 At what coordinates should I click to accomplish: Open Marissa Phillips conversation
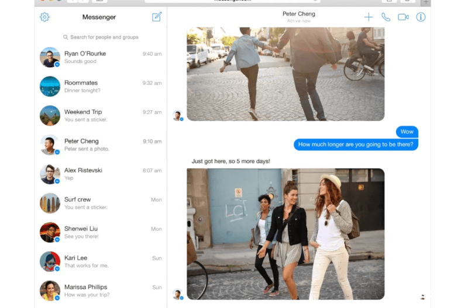pyautogui.click(x=101, y=290)
